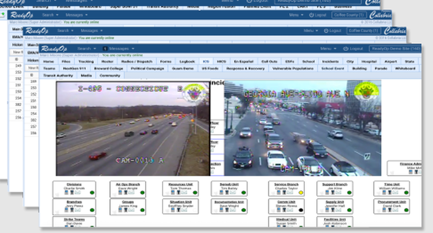Switch to the ICS tab
The height and width of the screenshot is (233, 433).
206,61
